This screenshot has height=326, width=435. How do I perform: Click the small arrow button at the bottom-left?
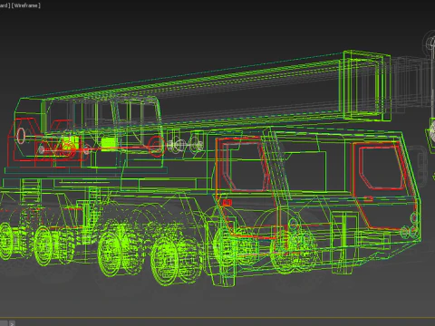[12, 323]
